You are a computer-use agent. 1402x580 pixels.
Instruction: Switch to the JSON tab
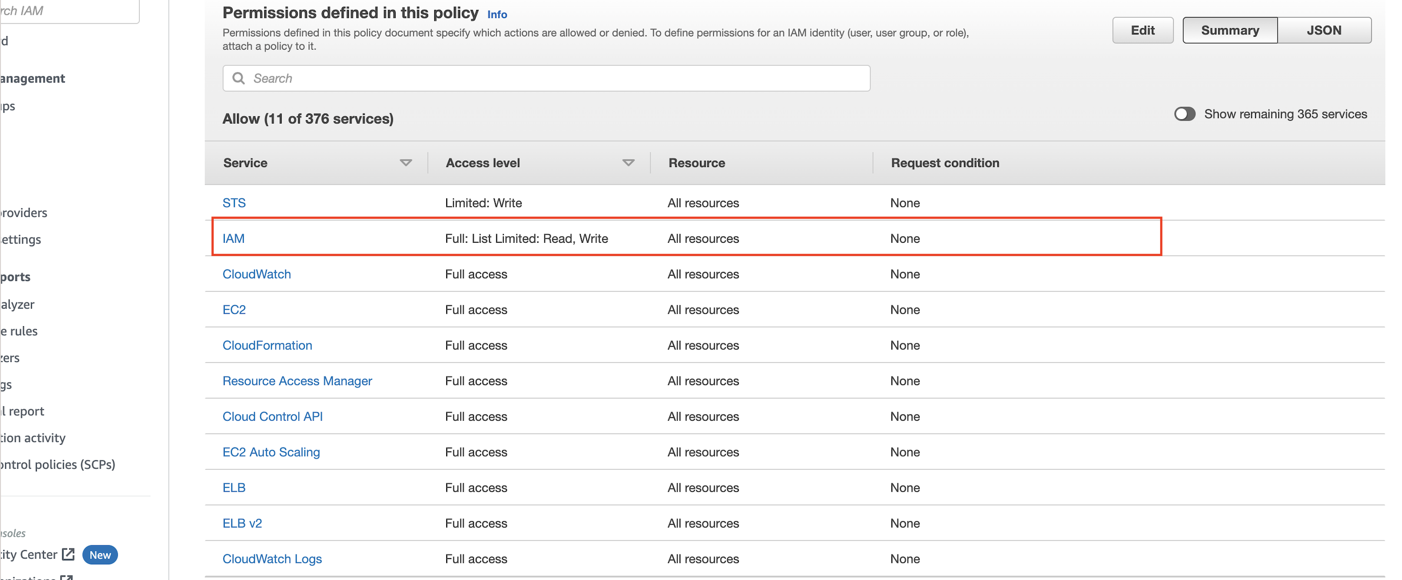(1324, 31)
